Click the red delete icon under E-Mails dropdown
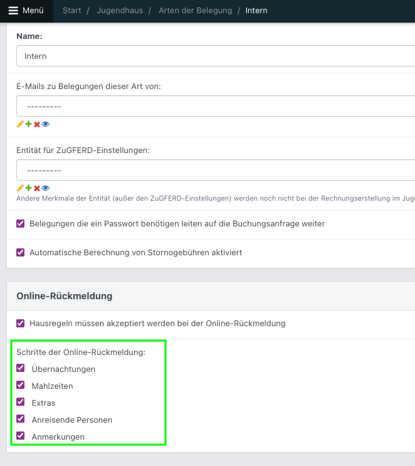The image size is (415, 466). pos(37,124)
